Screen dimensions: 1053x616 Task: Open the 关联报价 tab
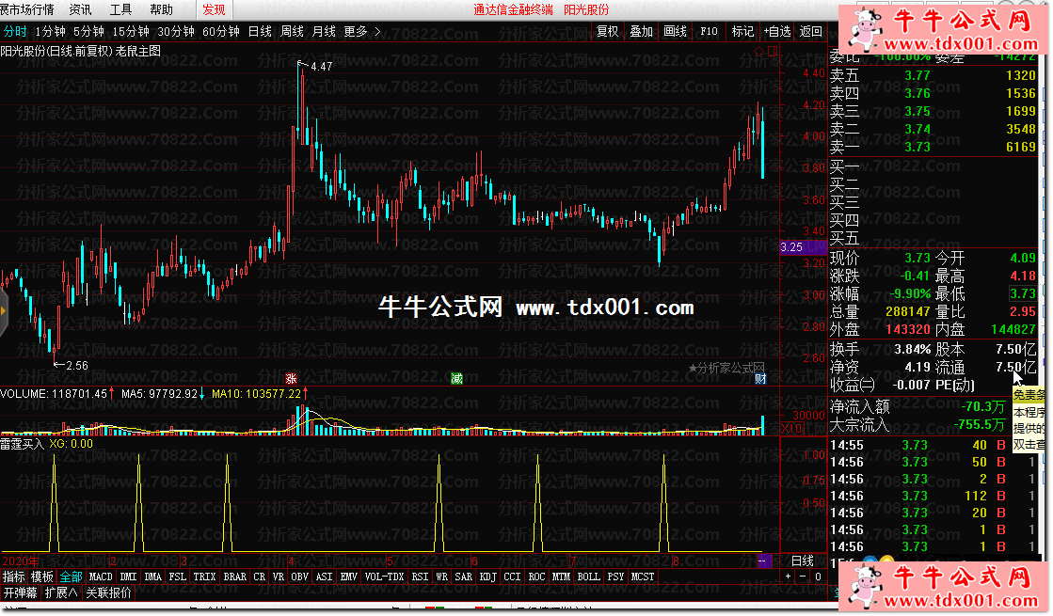[109, 593]
